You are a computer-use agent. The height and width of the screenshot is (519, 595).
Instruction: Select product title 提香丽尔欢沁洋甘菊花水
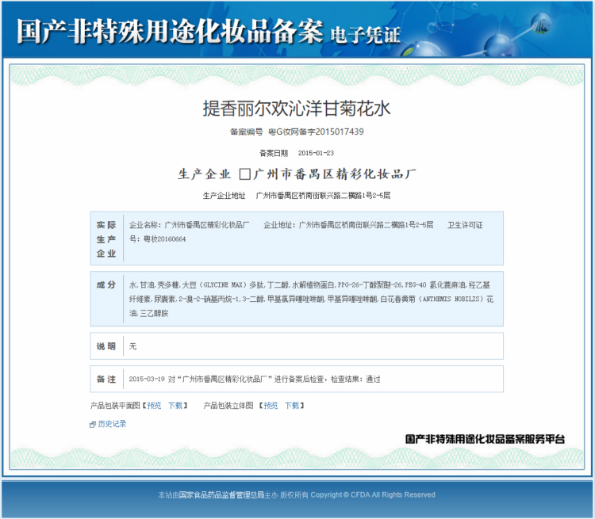[297, 109]
